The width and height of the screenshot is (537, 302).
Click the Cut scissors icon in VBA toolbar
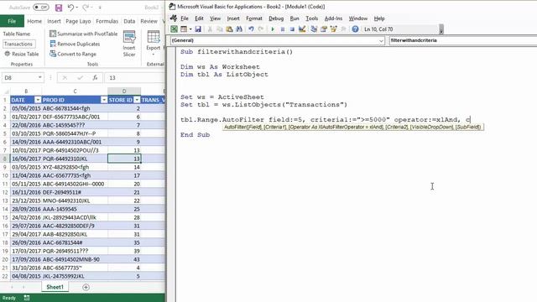210,29
